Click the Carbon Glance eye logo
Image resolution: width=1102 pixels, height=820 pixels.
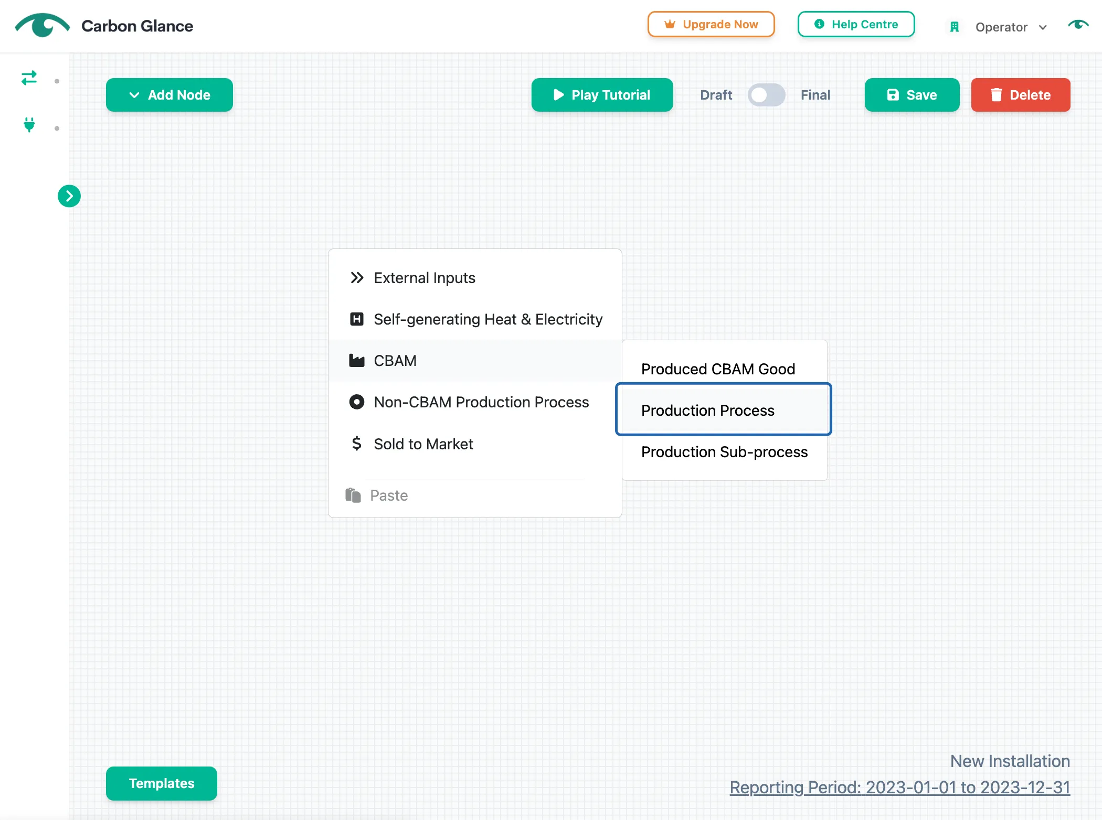tap(43, 25)
